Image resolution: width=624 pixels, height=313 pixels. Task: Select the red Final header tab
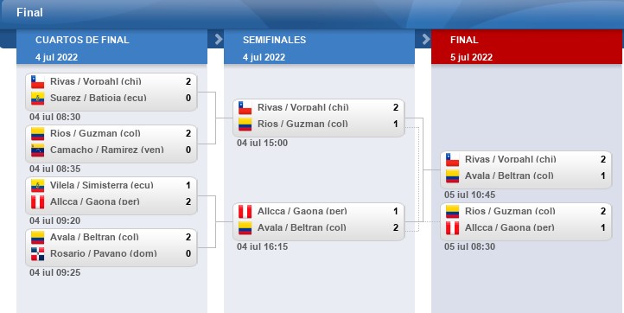coord(526,47)
